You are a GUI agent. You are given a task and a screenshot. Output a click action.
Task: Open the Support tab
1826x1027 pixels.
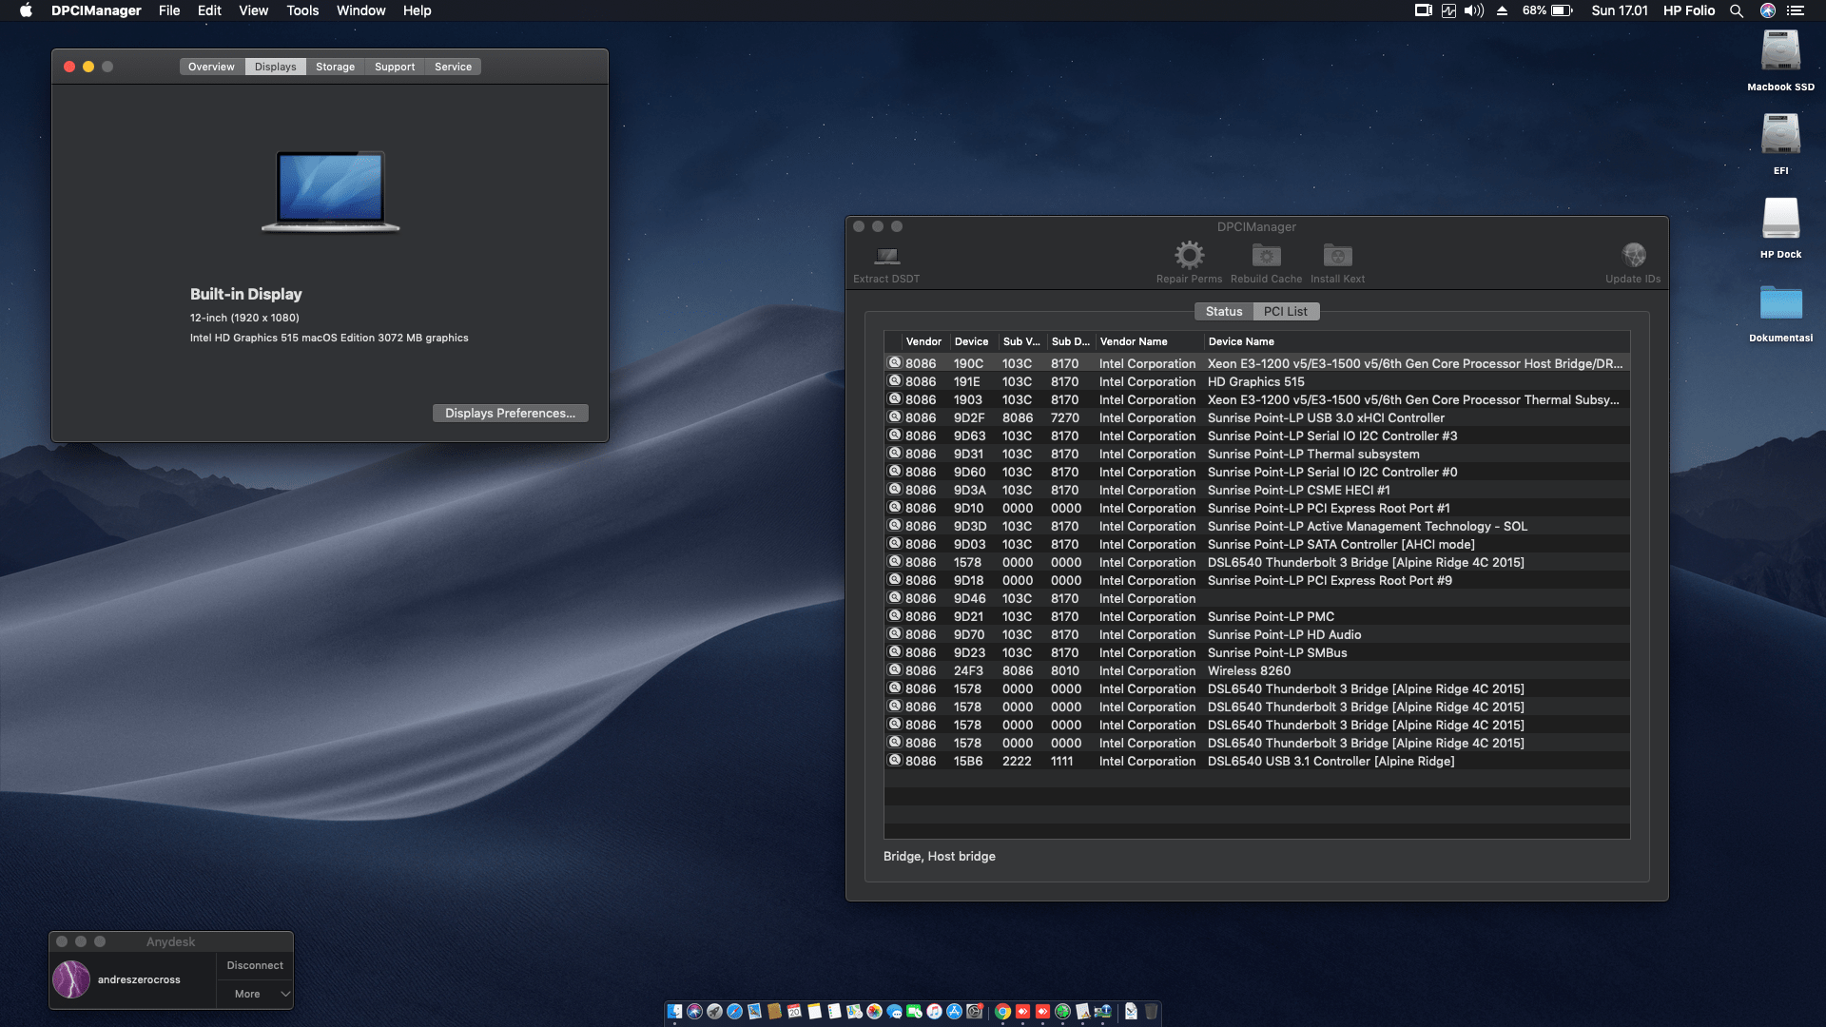(395, 67)
